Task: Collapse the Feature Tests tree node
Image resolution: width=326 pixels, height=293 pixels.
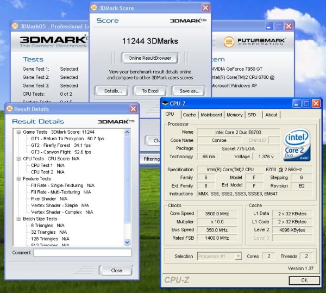Action: [18, 179]
